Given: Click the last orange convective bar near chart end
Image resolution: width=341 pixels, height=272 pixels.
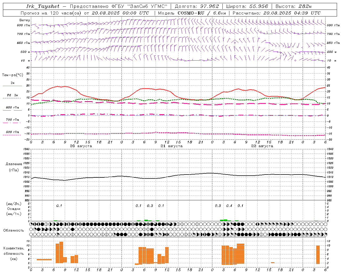Looking at the screenshot, I should [x=318, y=255].
